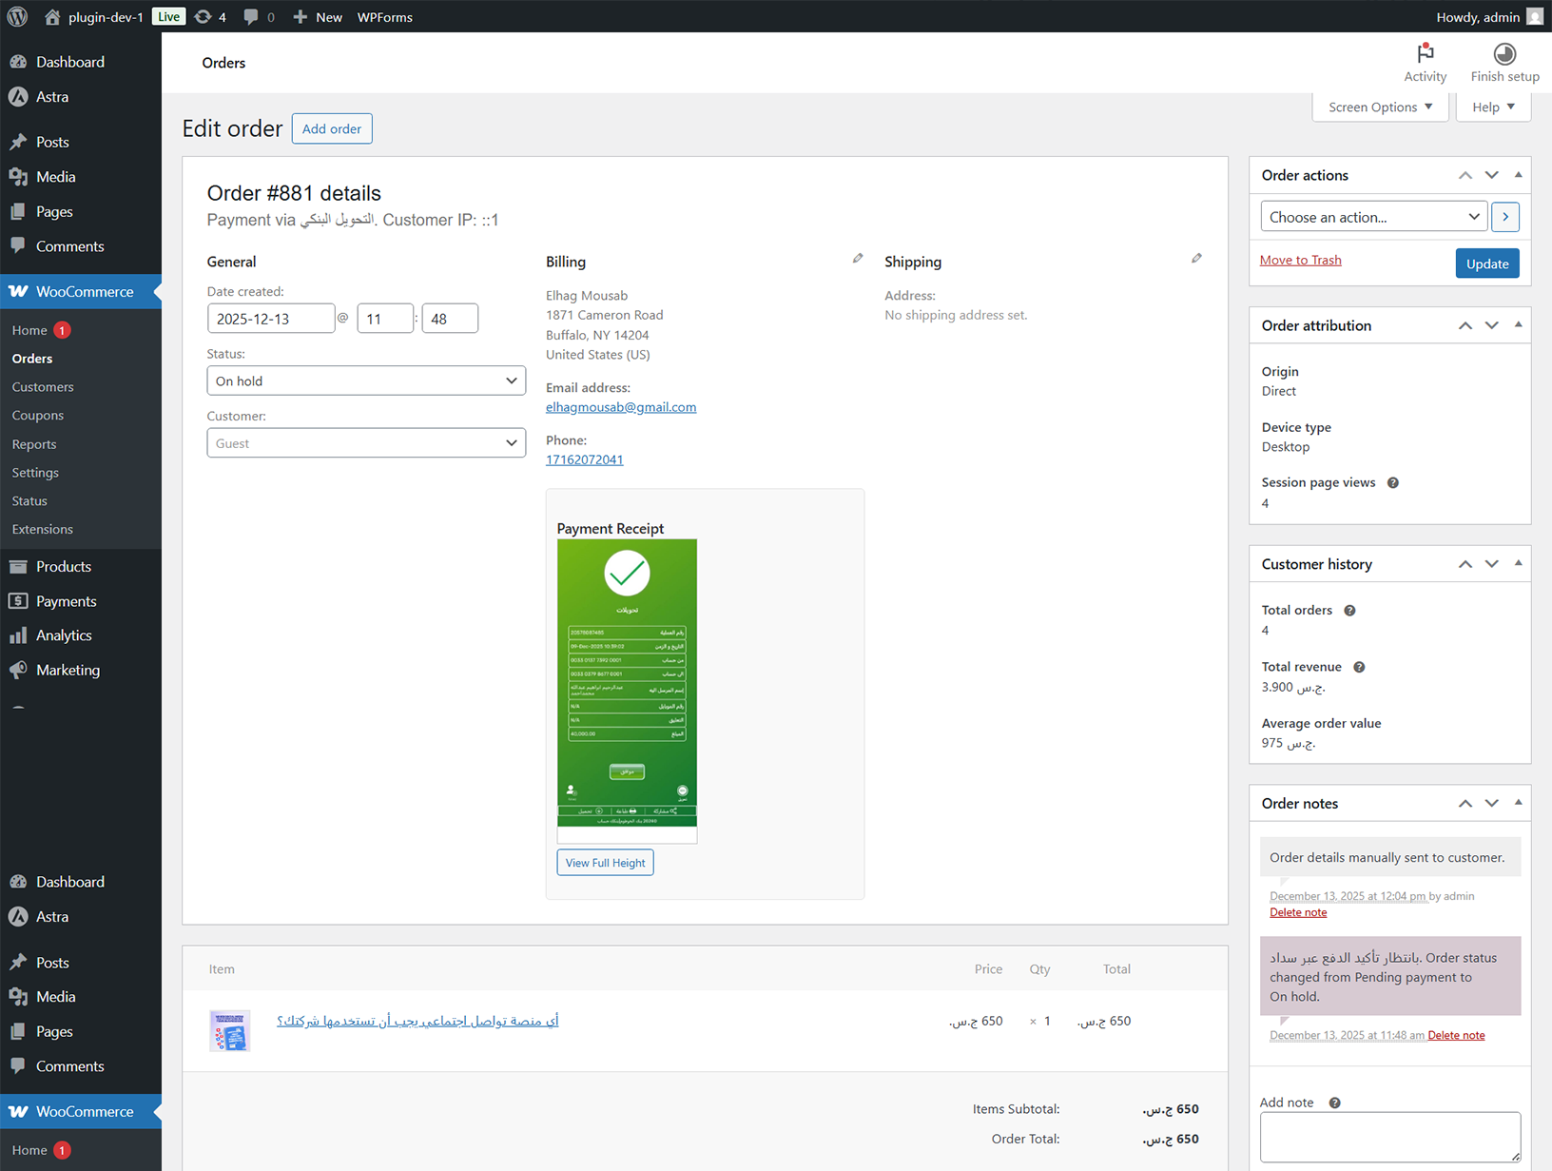Screen dimensions: 1552x1171
Task: Click the Finish setup icon
Action: 1503,54
